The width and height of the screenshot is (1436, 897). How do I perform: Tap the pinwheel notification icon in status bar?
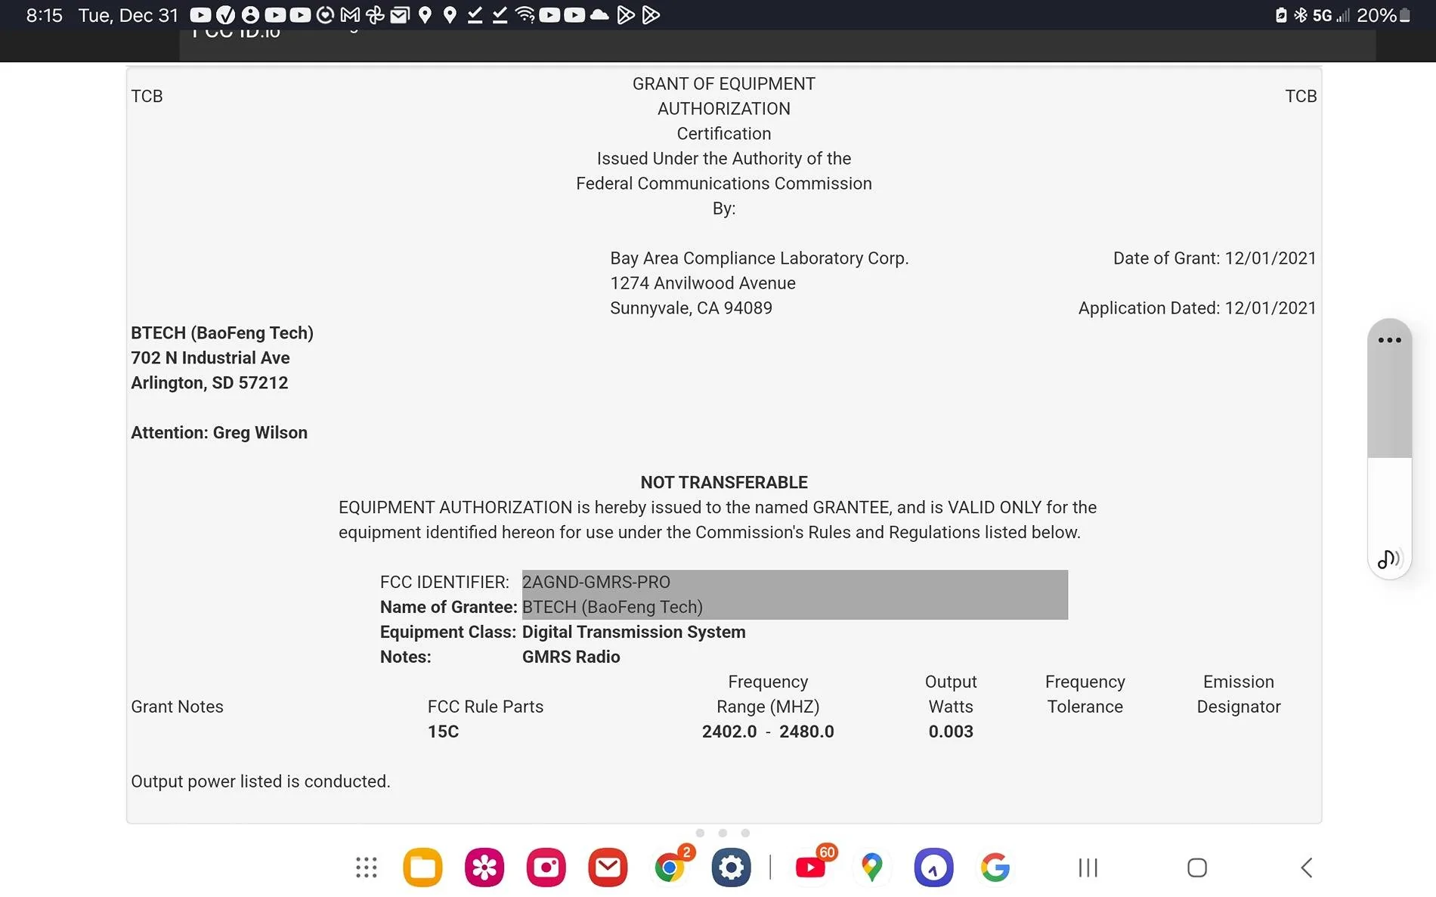click(x=375, y=15)
